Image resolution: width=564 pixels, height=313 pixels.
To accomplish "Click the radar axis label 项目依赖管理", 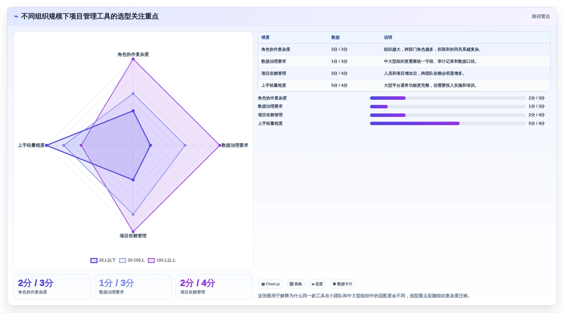I will click(x=133, y=236).
